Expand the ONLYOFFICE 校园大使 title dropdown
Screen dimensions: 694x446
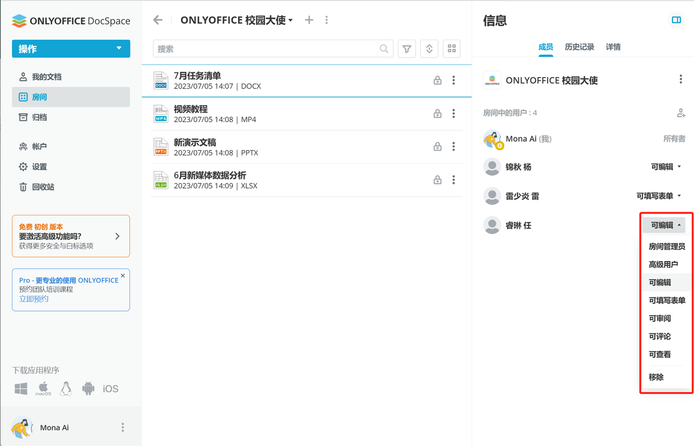coord(291,21)
